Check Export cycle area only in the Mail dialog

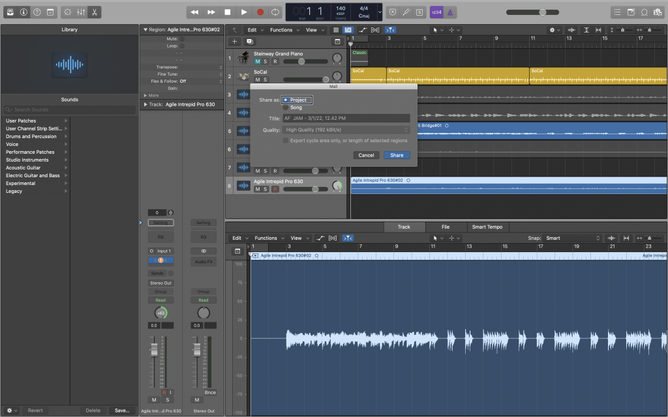click(x=285, y=140)
